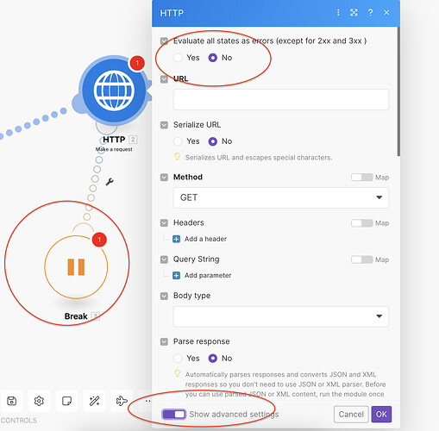
Task: Click the save scenario disk icon
Action: (11, 401)
